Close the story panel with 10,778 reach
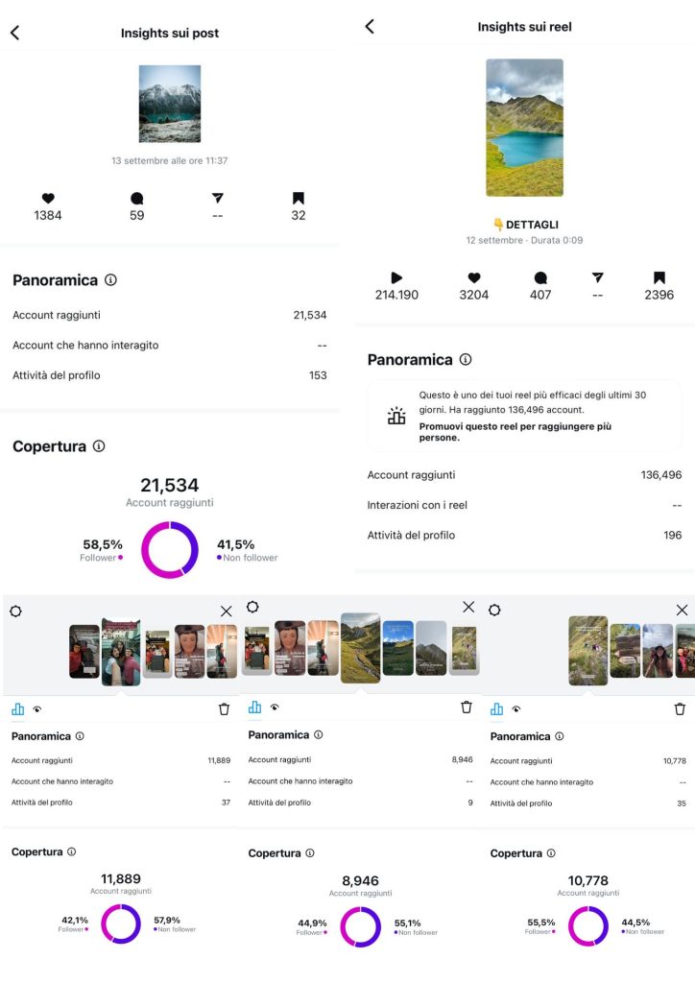This screenshot has width=695, height=983. point(682,610)
